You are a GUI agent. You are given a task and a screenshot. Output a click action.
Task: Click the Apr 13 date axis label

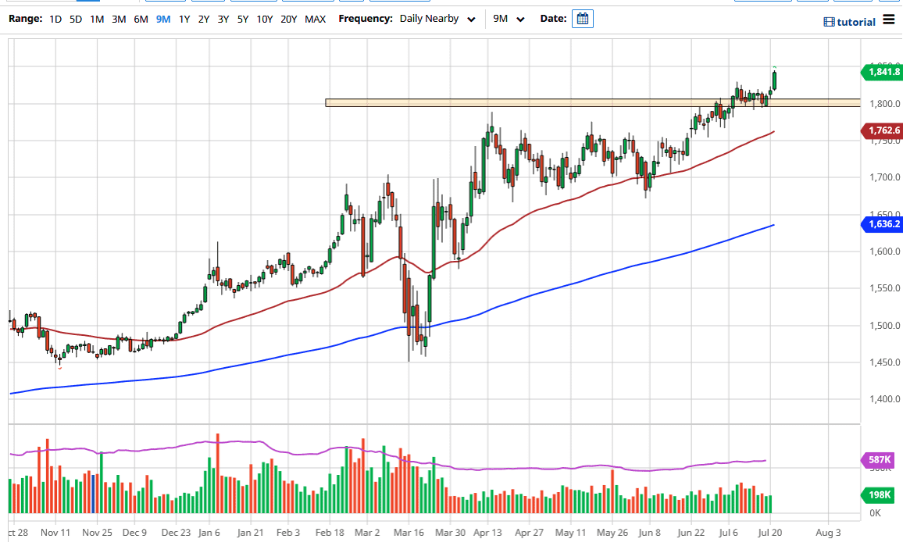point(487,533)
